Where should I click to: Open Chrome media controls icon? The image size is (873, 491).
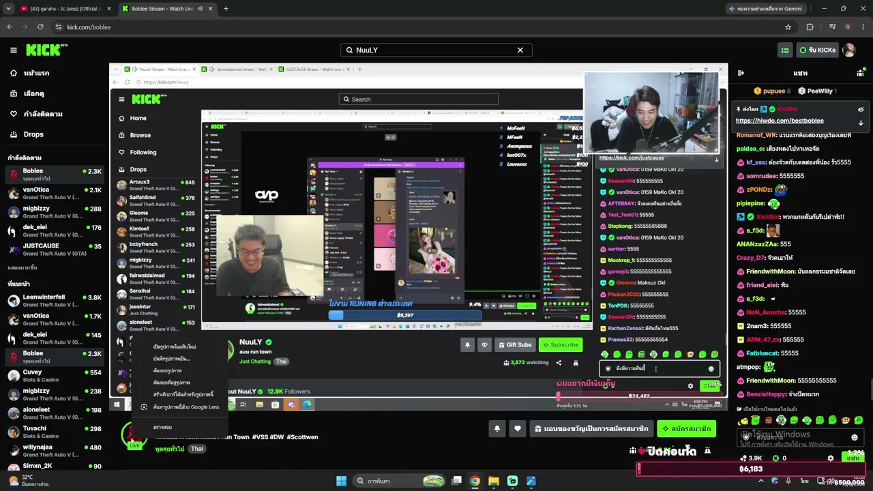tap(832, 27)
